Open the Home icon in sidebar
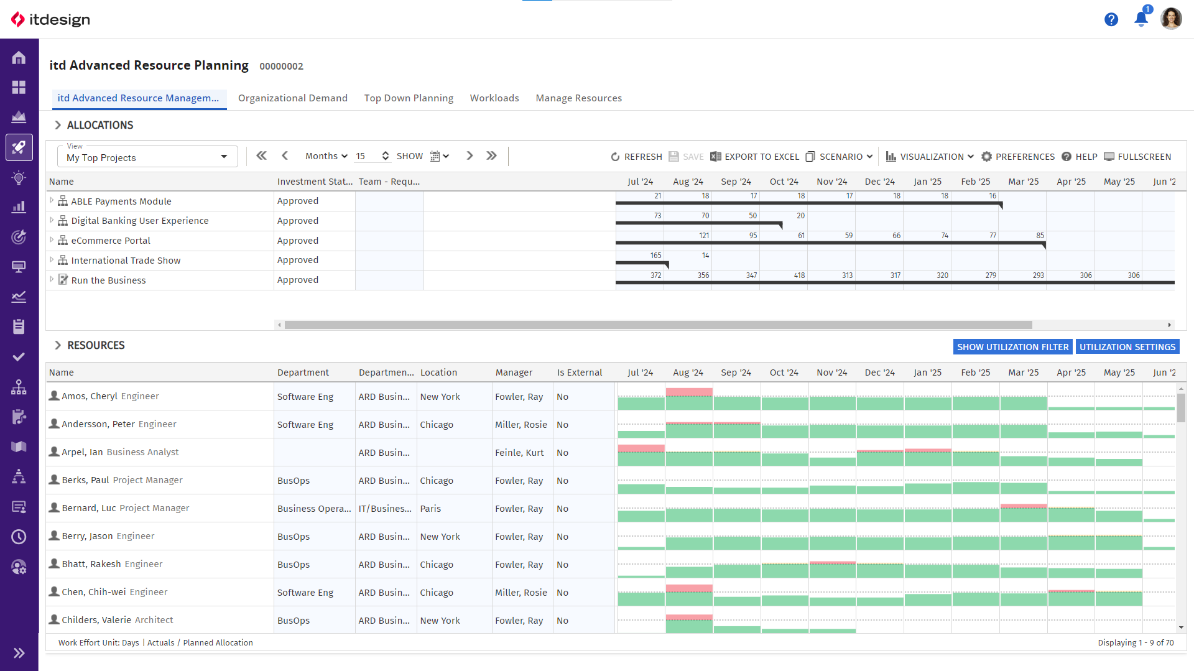The height and width of the screenshot is (671, 1194). (x=19, y=58)
